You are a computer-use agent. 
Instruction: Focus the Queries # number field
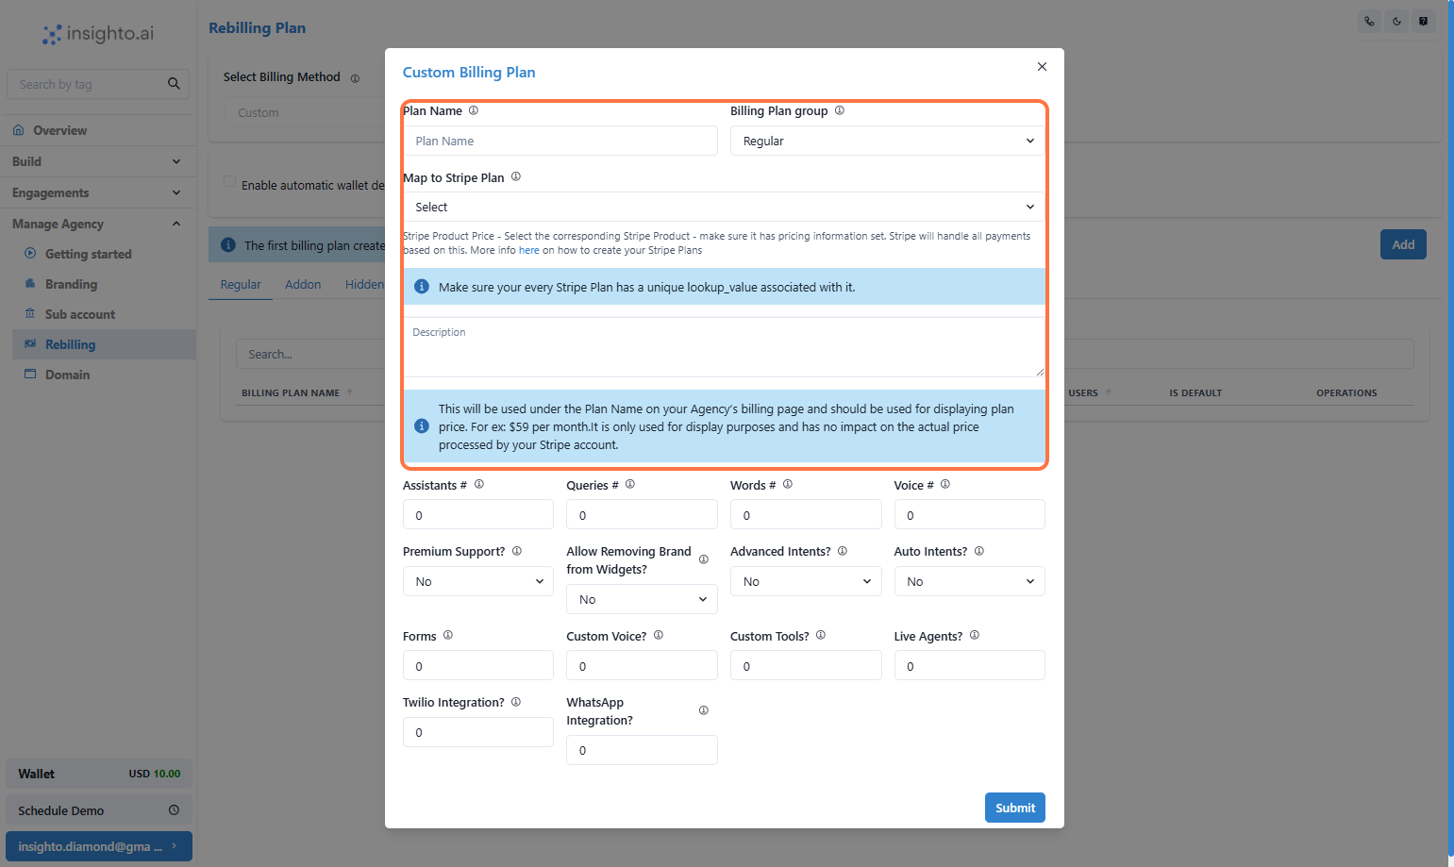(x=642, y=515)
